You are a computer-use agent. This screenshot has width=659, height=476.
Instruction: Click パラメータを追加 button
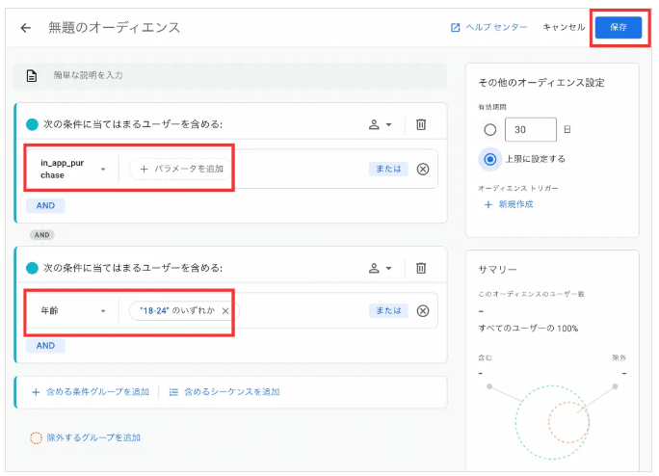(181, 169)
